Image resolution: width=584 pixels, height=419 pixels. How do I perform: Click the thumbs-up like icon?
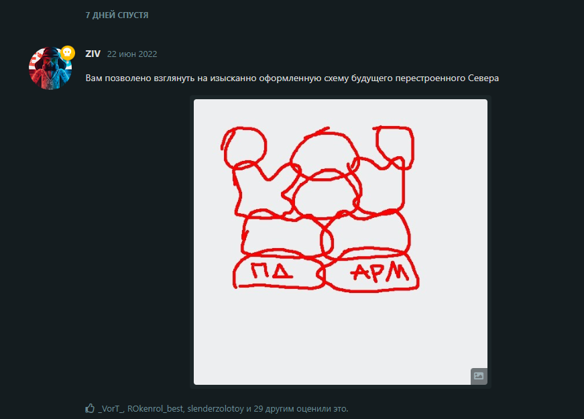pyautogui.click(x=90, y=408)
